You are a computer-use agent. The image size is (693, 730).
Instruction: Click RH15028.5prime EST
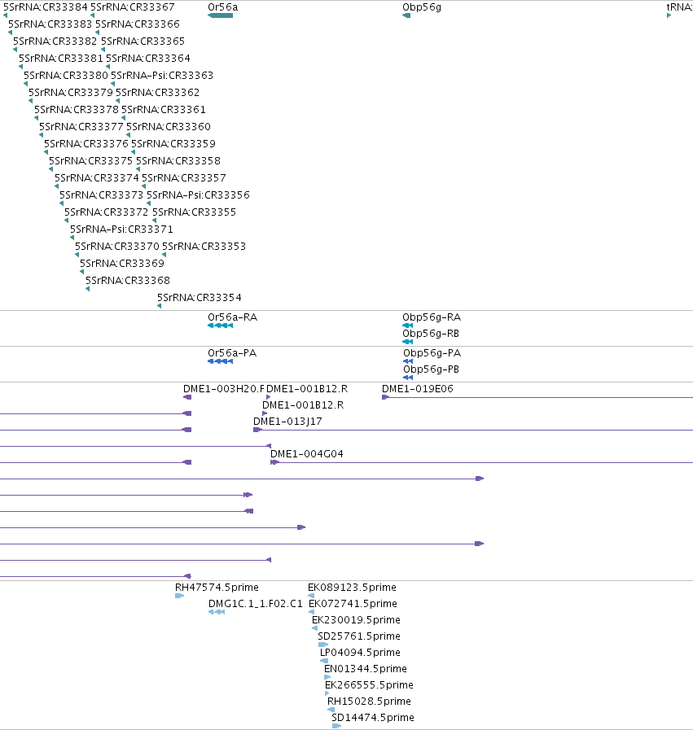[x=370, y=702]
